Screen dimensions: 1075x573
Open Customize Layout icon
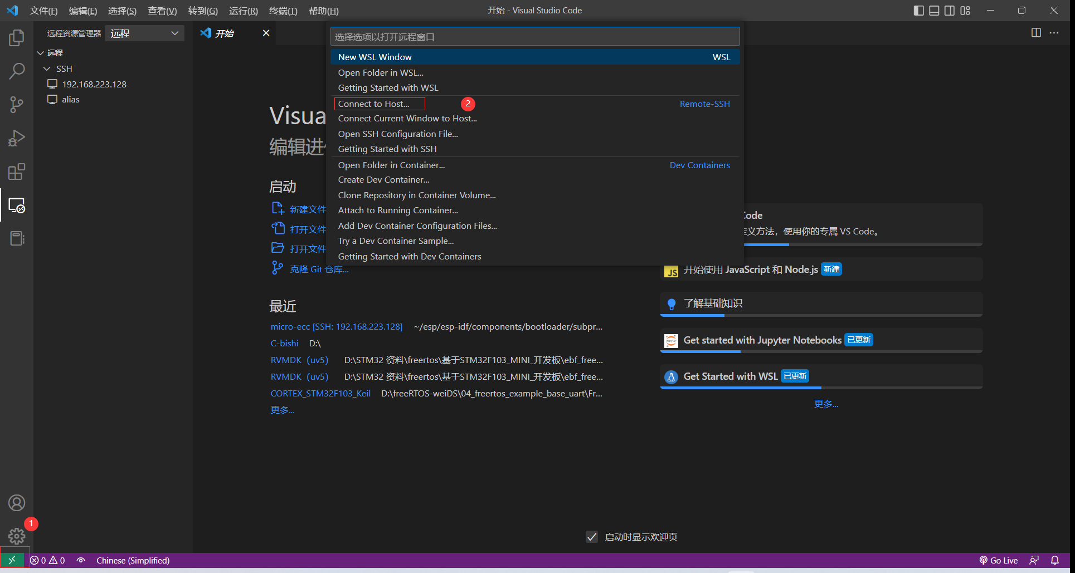pyautogui.click(x=965, y=11)
